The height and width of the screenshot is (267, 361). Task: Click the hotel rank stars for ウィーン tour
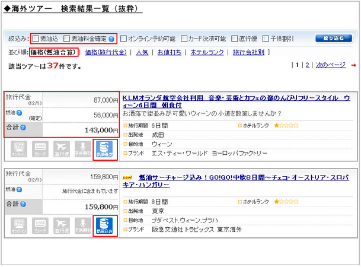pyautogui.click(x=286, y=126)
